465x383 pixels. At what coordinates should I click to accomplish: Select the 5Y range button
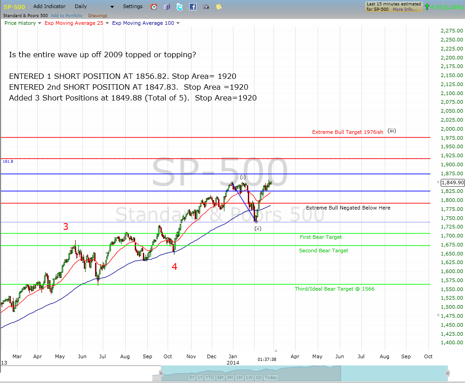192,377
